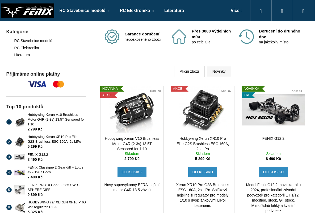Click the house icon for výdejních míst
The height and width of the screenshot is (213, 319).
click(x=179, y=36)
